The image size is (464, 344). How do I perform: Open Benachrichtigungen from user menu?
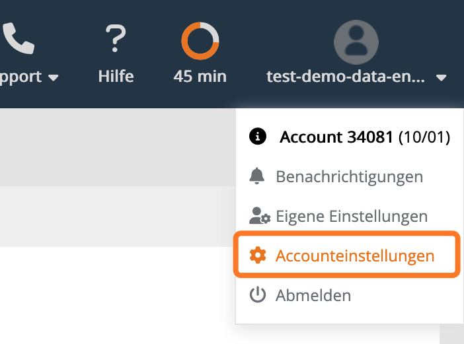tap(349, 177)
